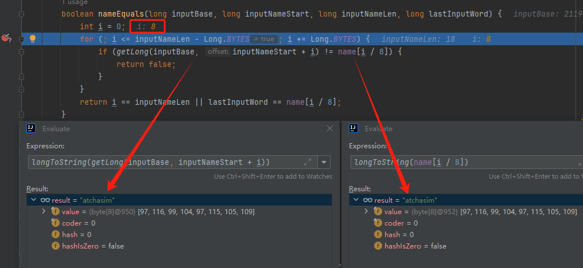The width and height of the screenshot is (583, 268).
Task: Click the IJ logo of left Evaluate dialog
Action: click(31, 128)
